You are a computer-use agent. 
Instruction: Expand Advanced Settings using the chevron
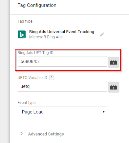22,133
